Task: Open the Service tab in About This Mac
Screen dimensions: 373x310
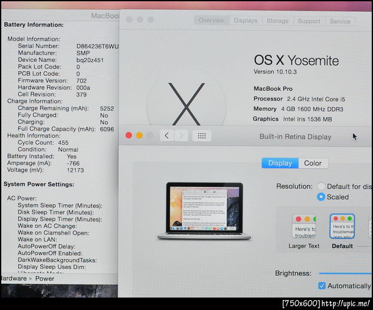Action: [340, 21]
